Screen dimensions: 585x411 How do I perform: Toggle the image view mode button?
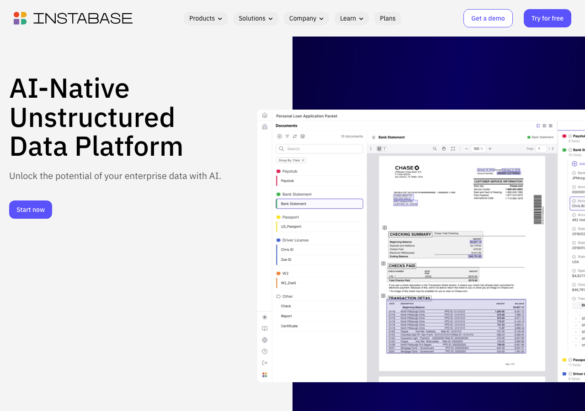point(379,148)
